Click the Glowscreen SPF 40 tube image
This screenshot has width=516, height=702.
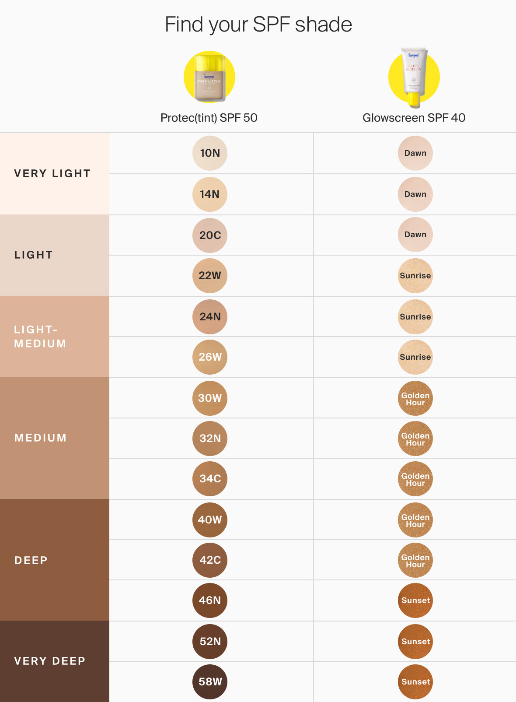pos(414,77)
